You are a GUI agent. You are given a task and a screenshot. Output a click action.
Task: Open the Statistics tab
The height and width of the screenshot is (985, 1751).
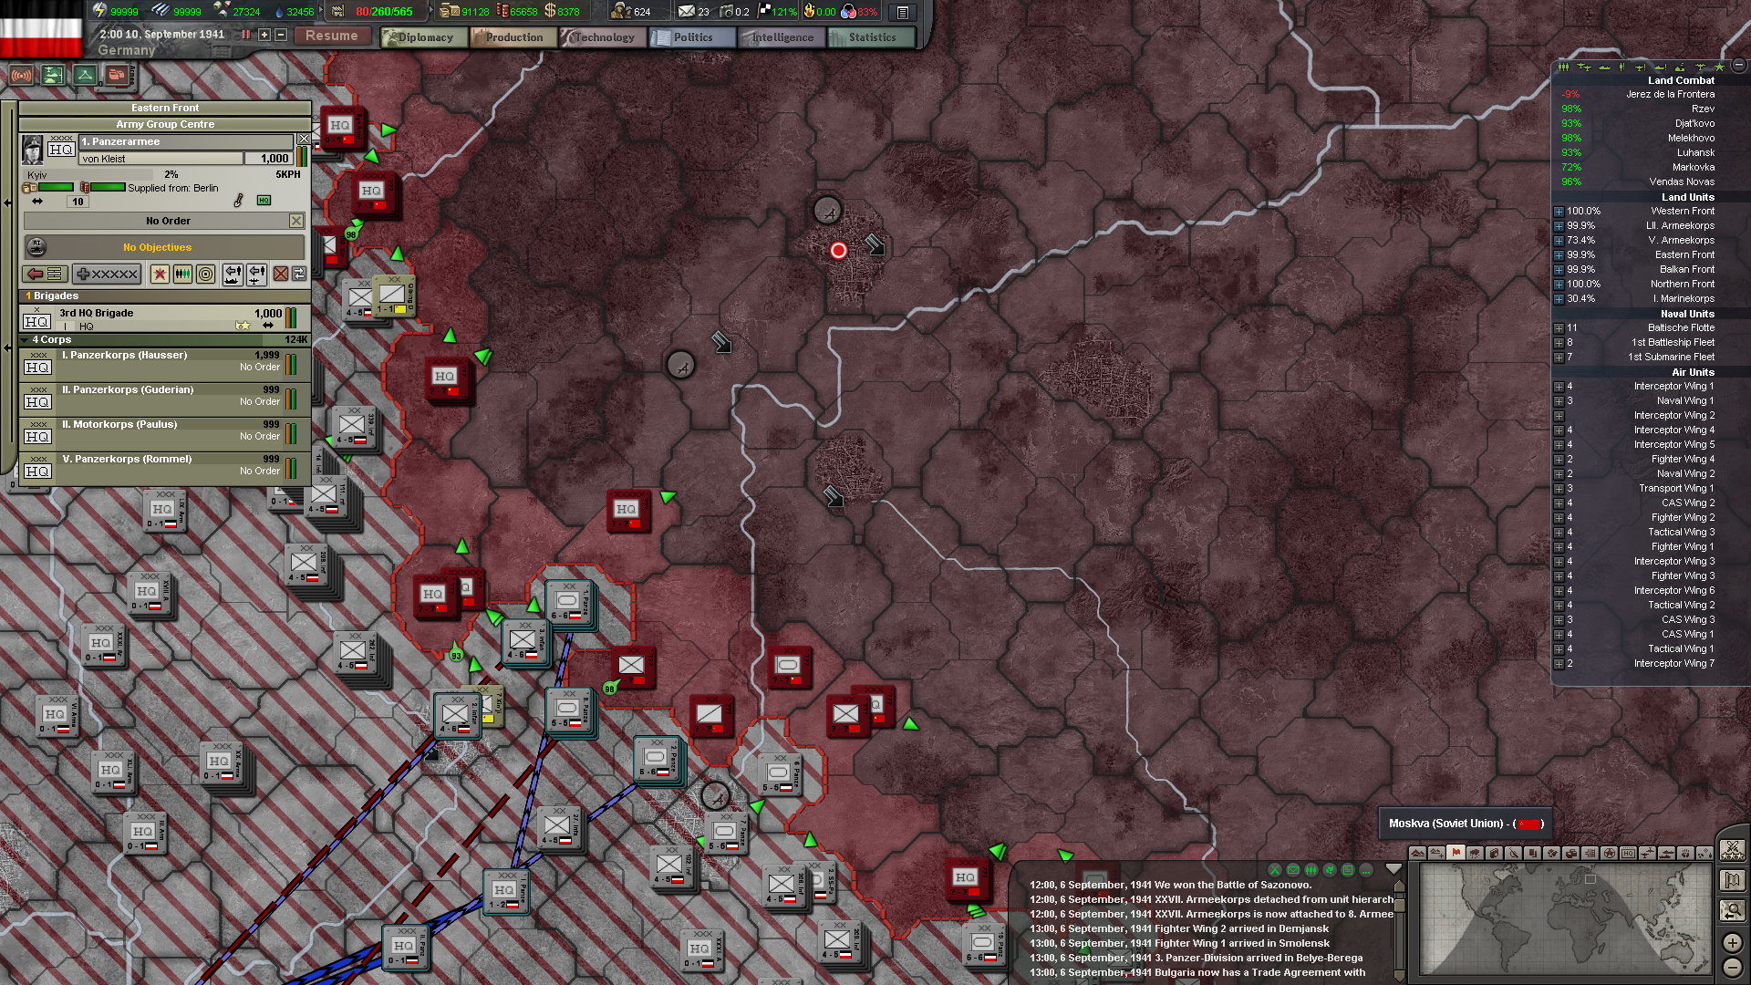pos(871,37)
